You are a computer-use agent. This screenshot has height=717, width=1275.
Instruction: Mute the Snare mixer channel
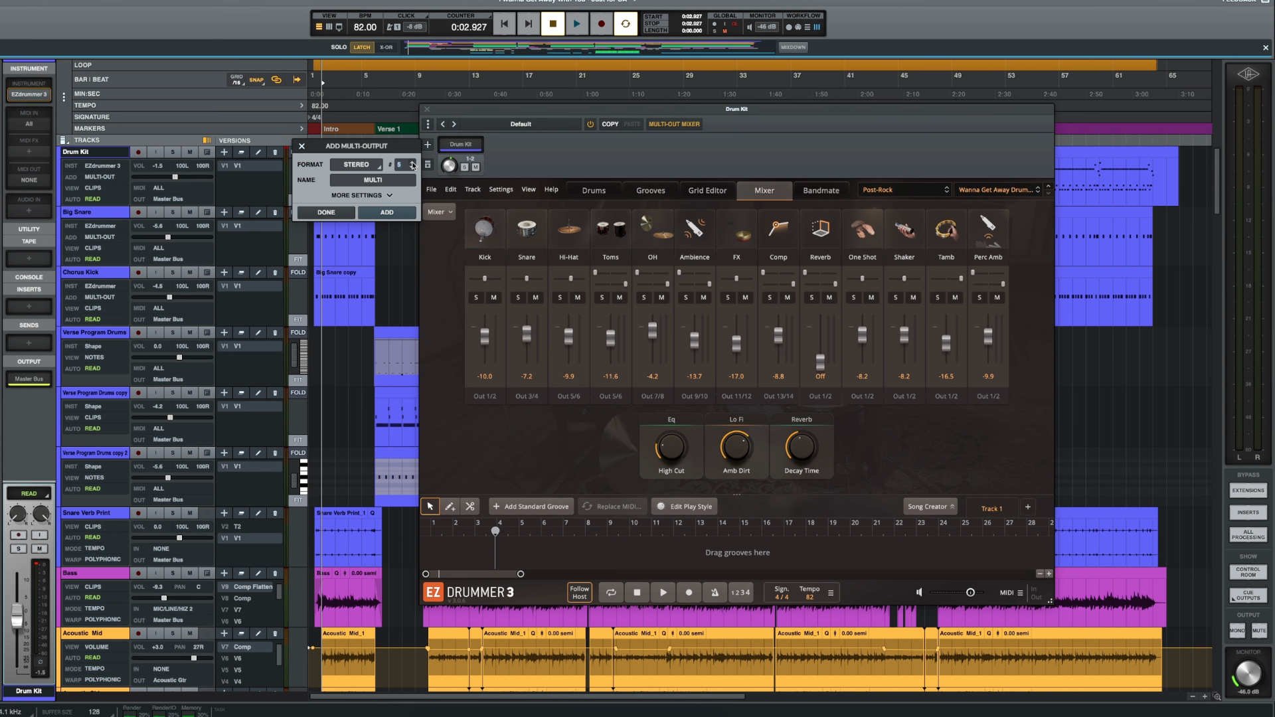(x=535, y=297)
